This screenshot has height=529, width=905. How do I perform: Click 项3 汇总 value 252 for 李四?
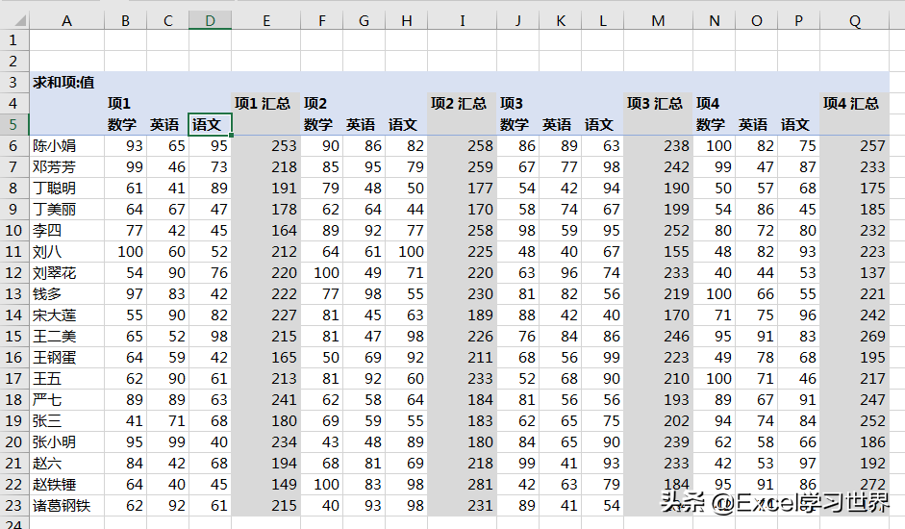click(659, 231)
